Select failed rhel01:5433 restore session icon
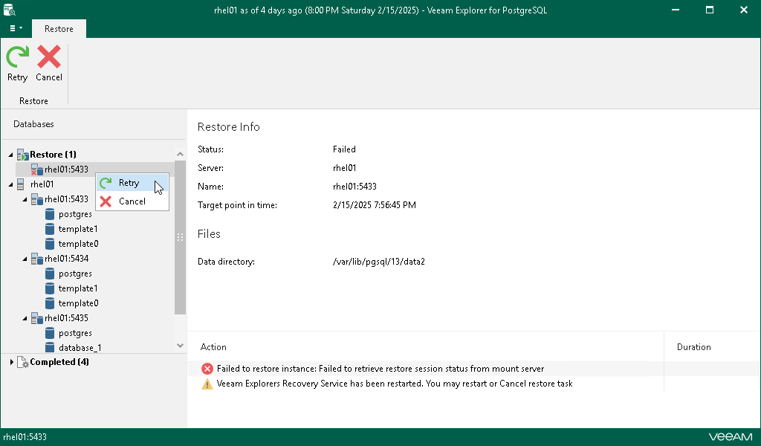The height and width of the screenshot is (446, 761). pos(37,169)
